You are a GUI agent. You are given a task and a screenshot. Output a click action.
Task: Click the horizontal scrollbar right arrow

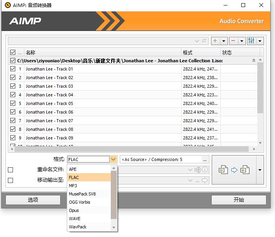point(254,149)
